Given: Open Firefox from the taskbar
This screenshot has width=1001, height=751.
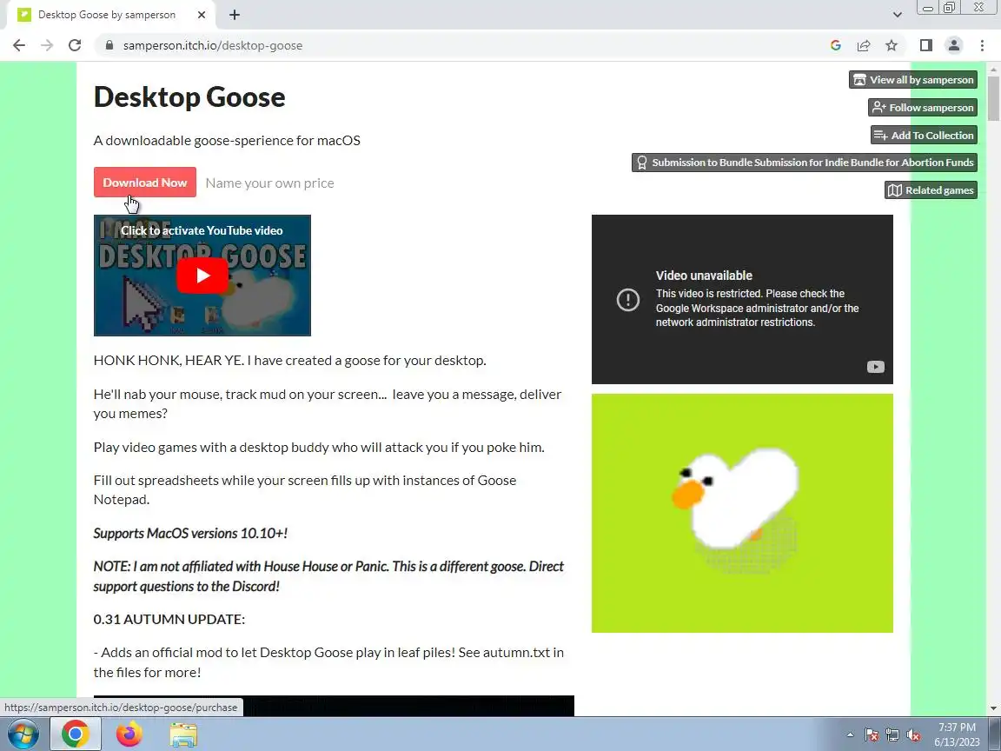Looking at the screenshot, I should [x=129, y=734].
